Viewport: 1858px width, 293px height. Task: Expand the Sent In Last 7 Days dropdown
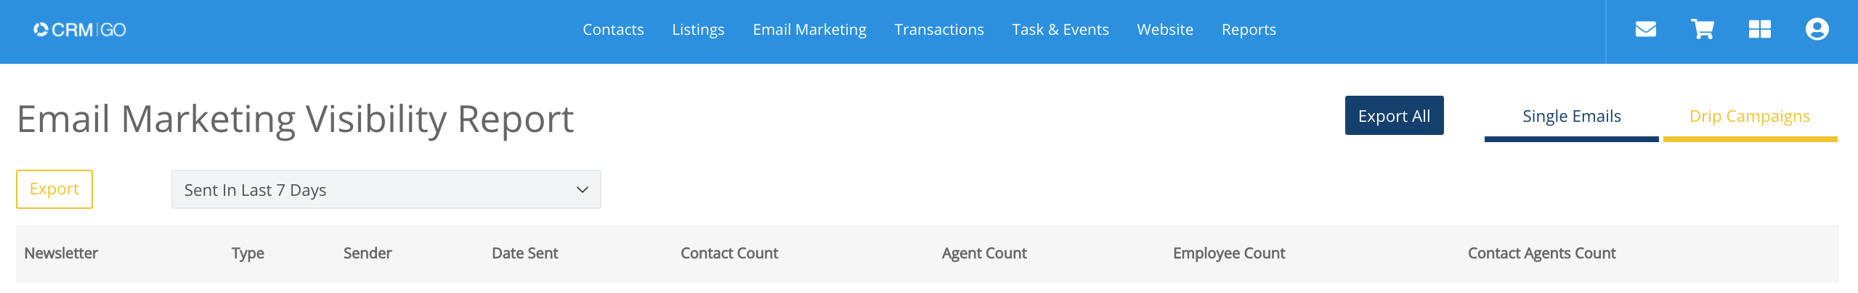(x=386, y=189)
